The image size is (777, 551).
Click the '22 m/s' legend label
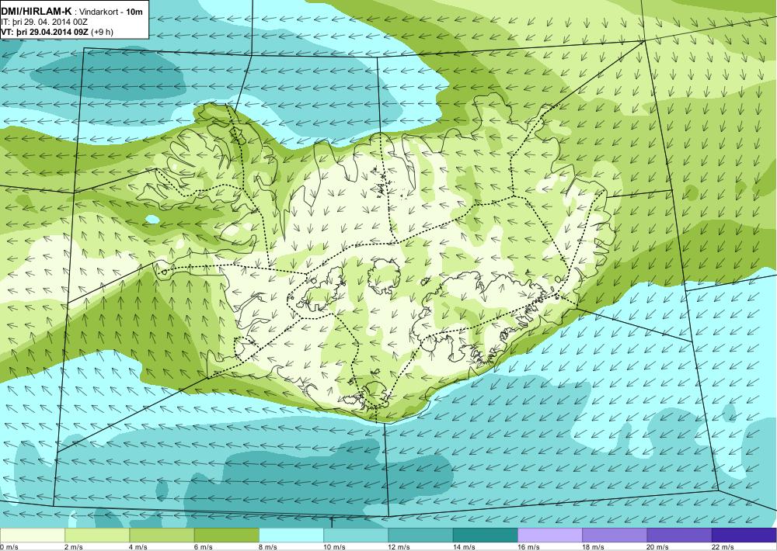pos(723,546)
